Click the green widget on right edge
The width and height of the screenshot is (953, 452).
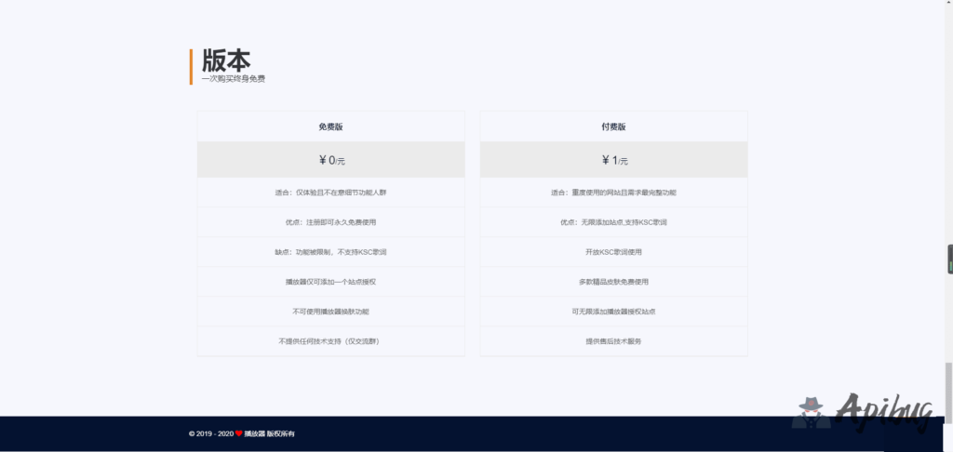point(949,259)
